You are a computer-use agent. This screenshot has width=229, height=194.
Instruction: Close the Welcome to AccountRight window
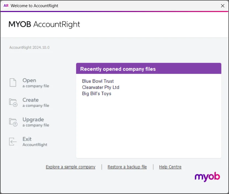223,6
